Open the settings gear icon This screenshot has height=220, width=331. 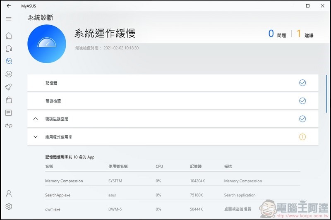[x=9, y=206]
